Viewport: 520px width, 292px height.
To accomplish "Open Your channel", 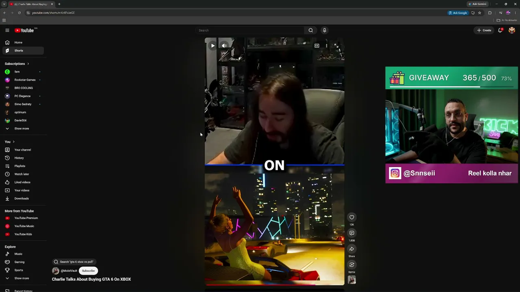I will (23, 150).
